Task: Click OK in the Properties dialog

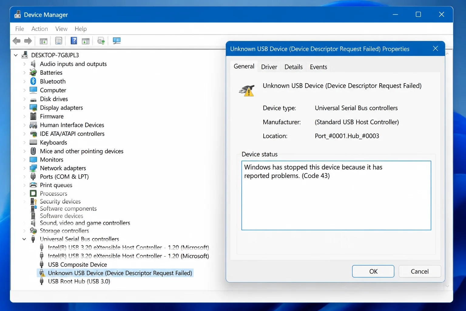Action: click(x=373, y=271)
